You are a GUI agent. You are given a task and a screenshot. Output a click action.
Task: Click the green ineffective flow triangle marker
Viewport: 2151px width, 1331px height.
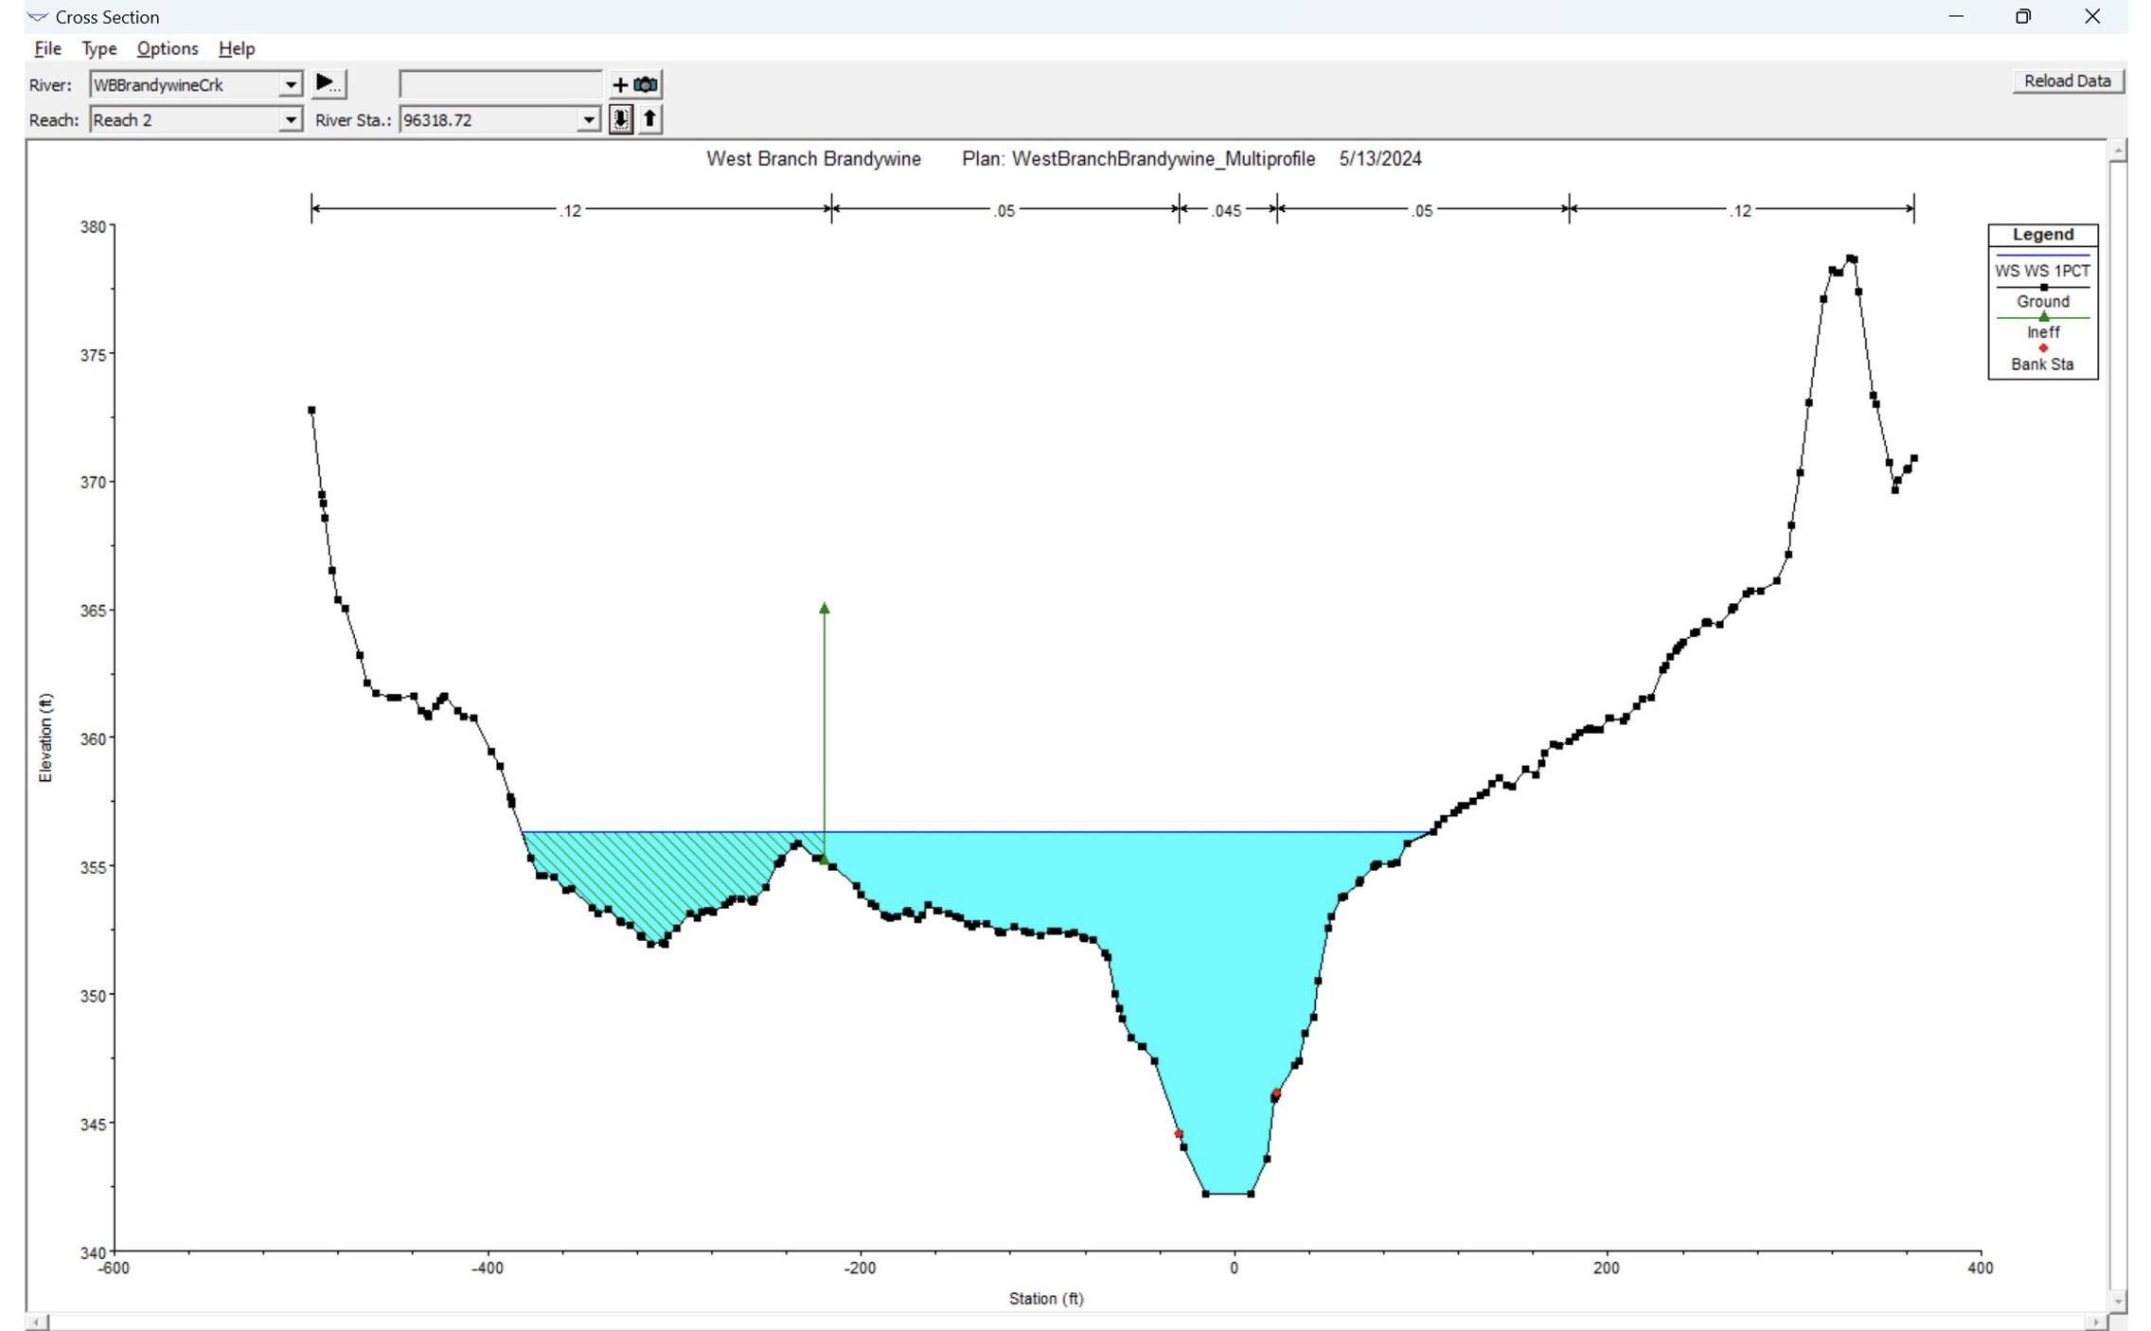pos(824,609)
